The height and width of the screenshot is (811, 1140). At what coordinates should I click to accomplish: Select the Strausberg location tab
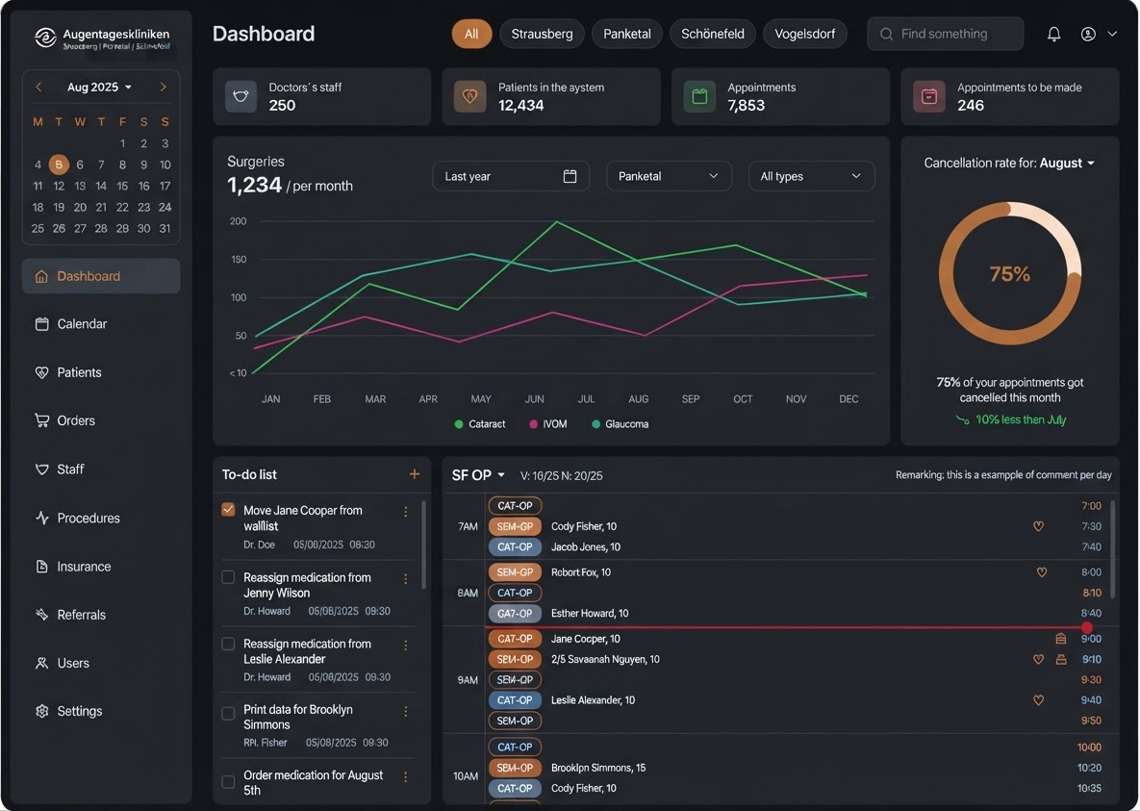(542, 34)
